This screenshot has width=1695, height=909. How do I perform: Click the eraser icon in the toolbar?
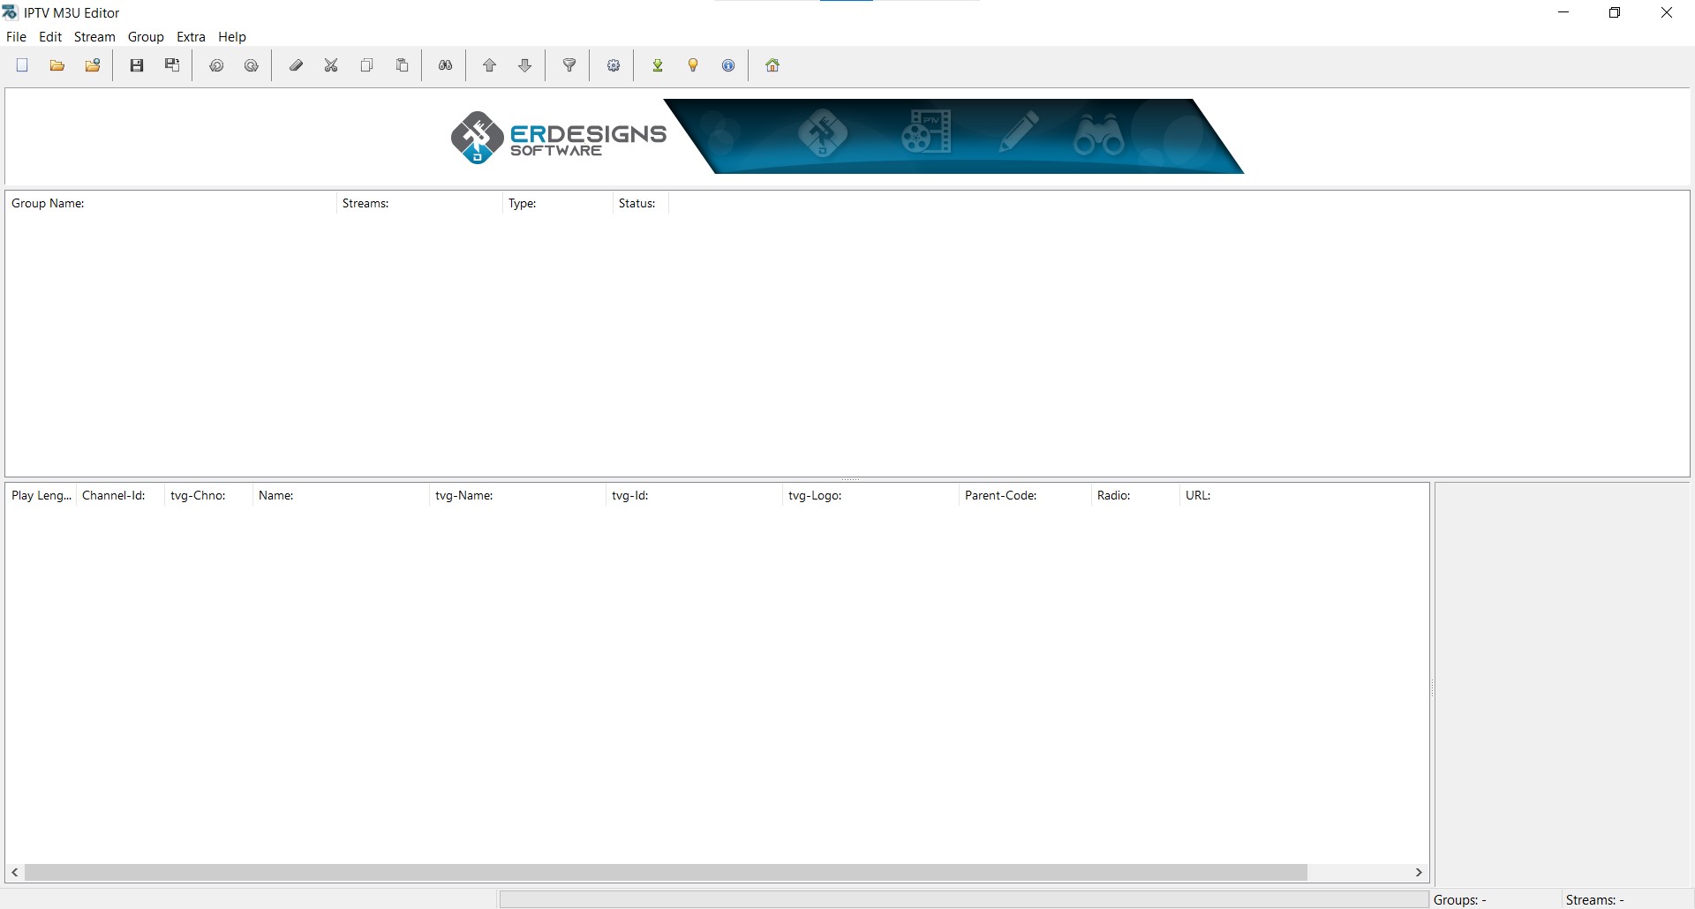[x=296, y=65]
